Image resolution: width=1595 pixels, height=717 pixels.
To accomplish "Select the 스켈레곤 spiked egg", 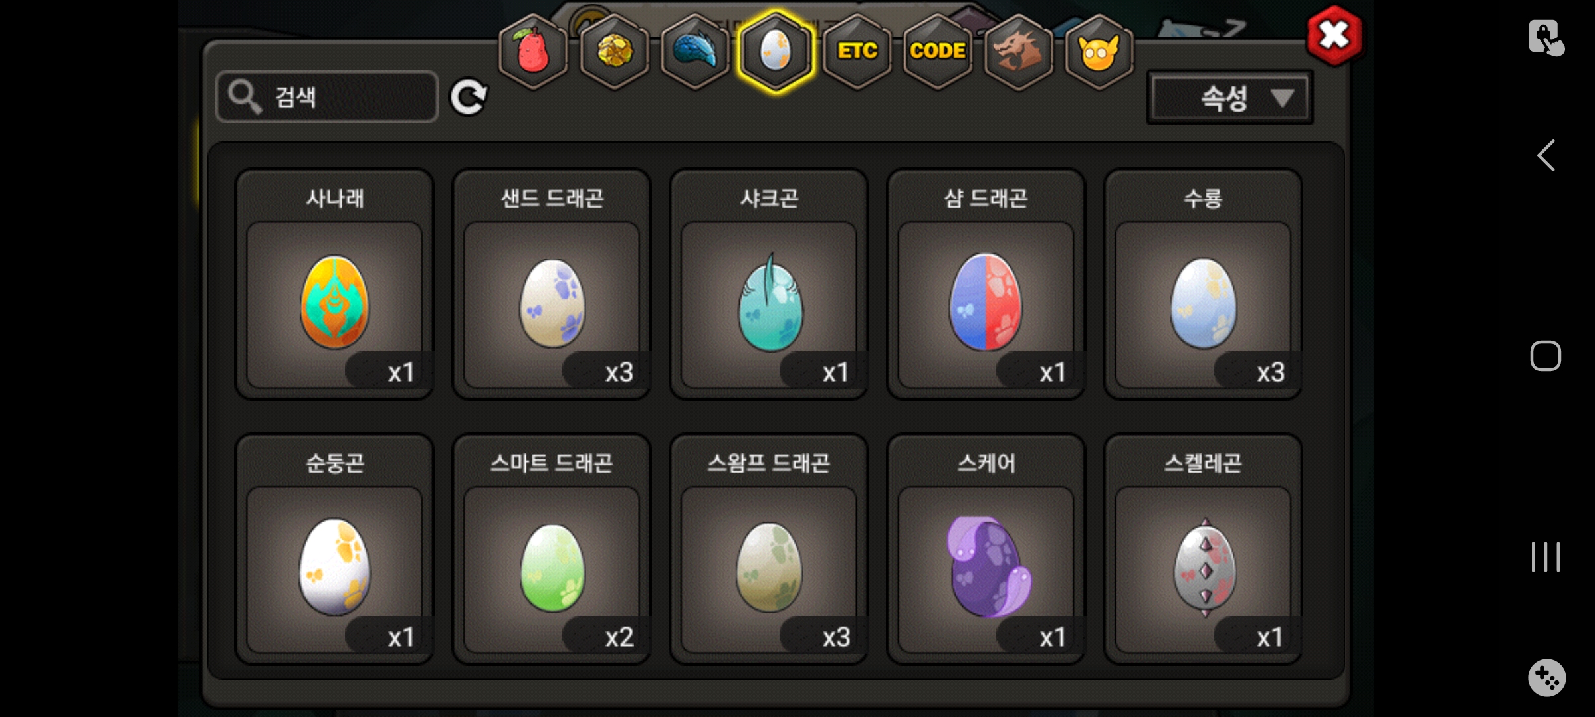I will click(1204, 549).
